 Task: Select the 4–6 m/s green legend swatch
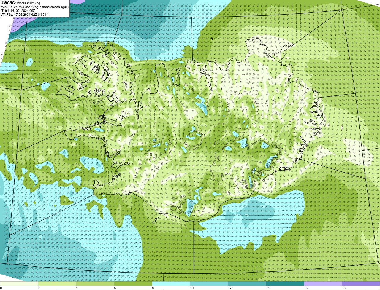click(x=95, y=283)
